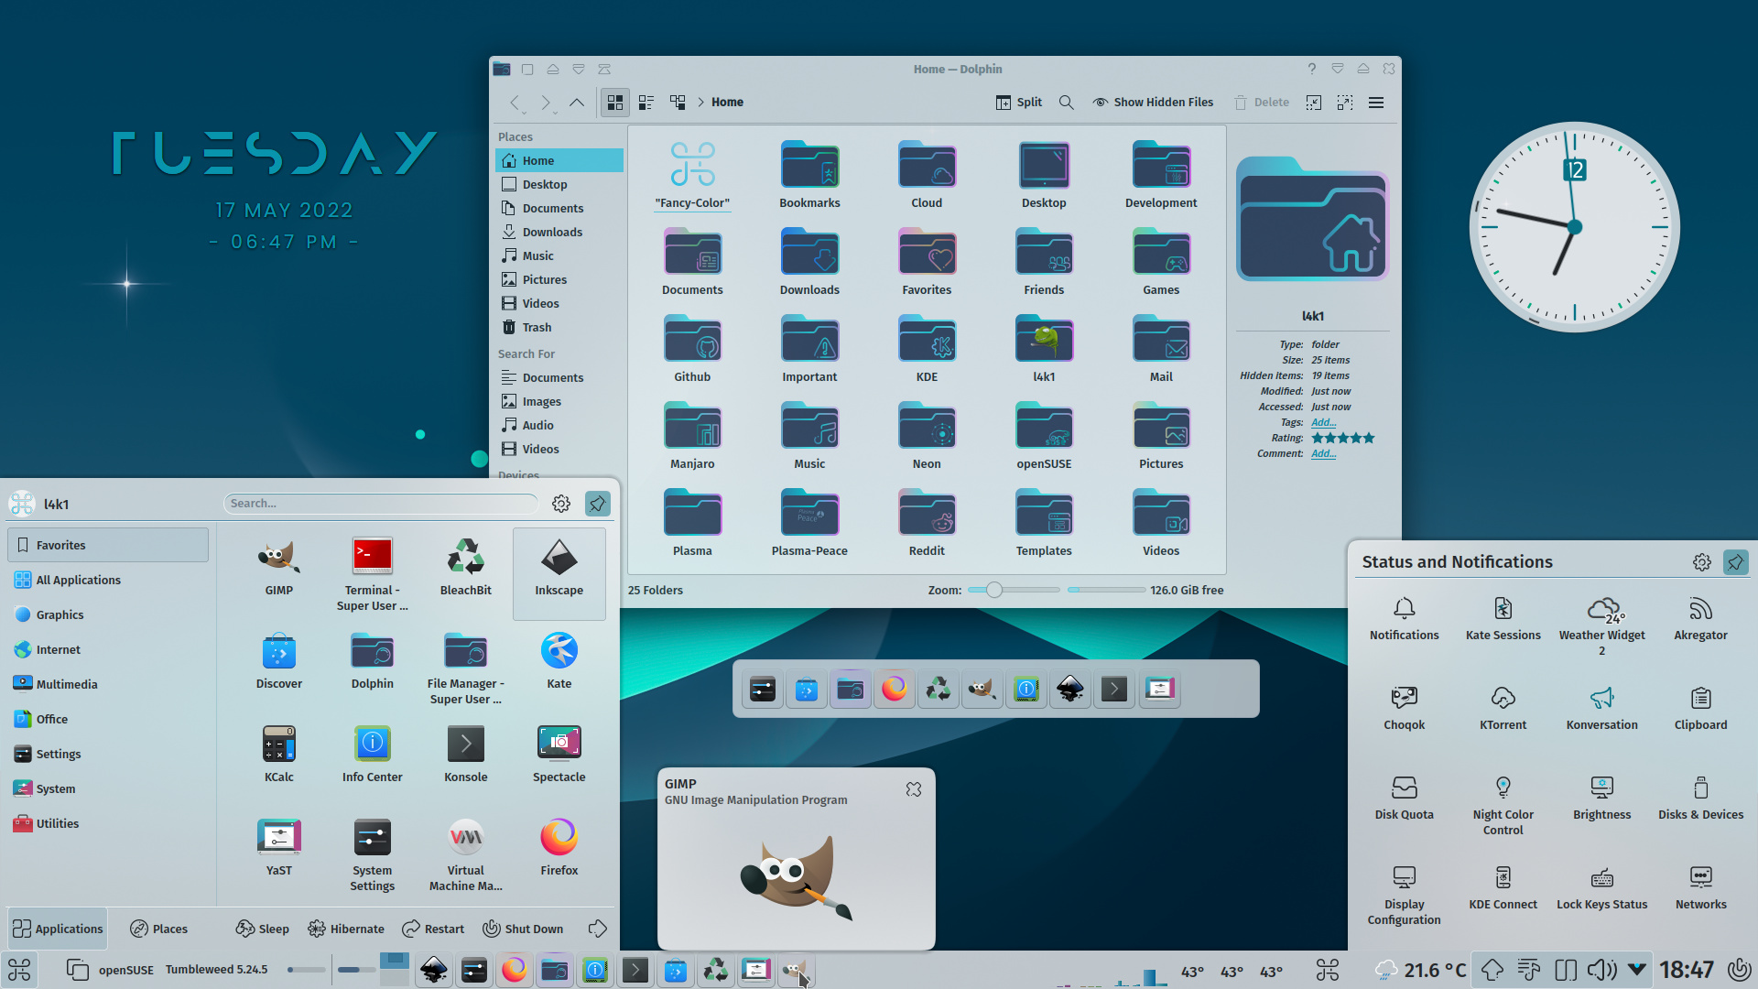
Task: Click the Sleep button in launcher
Action: tap(263, 929)
